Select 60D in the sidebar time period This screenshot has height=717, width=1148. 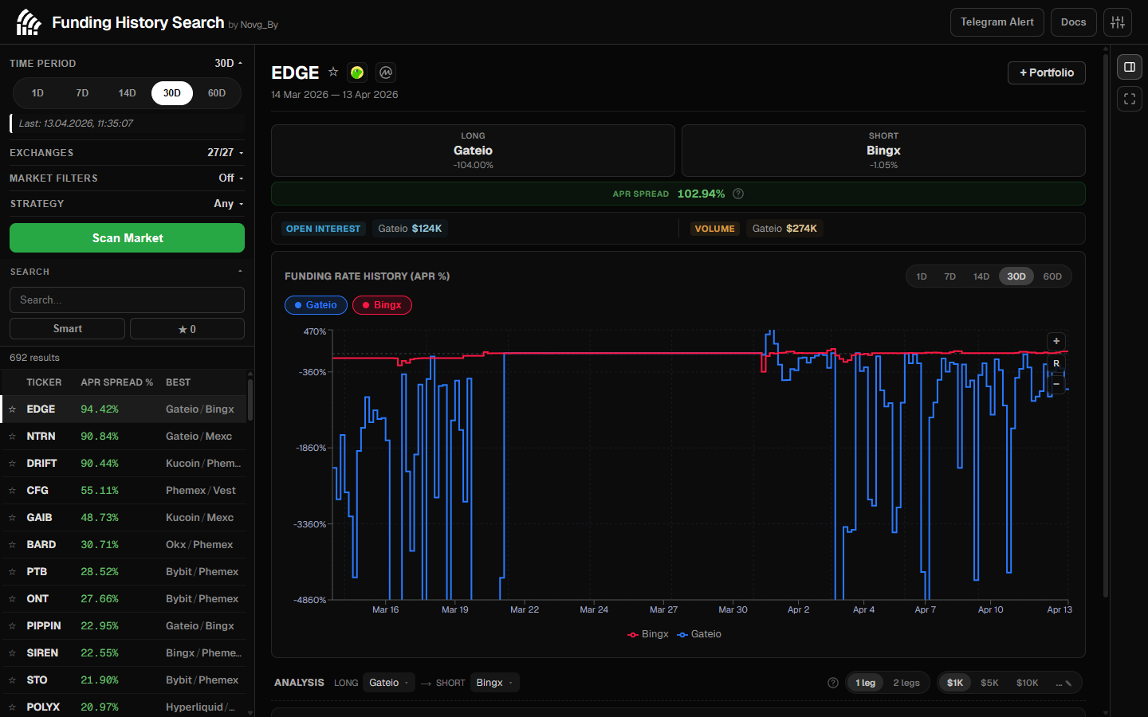pyautogui.click(x=217, y=93)
